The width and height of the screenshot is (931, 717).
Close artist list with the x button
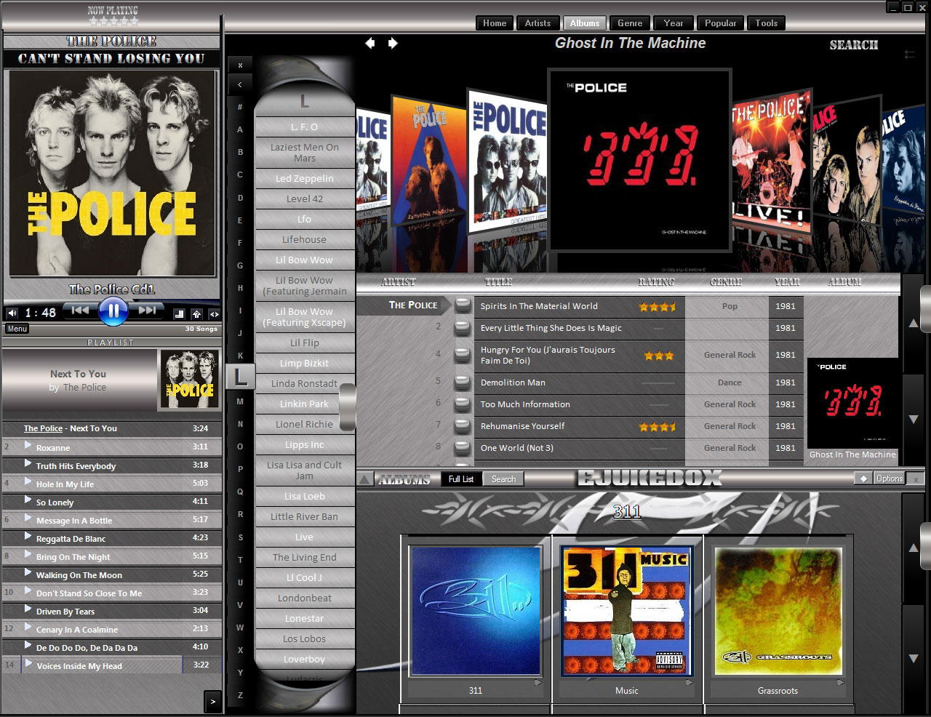pos(240,65)
